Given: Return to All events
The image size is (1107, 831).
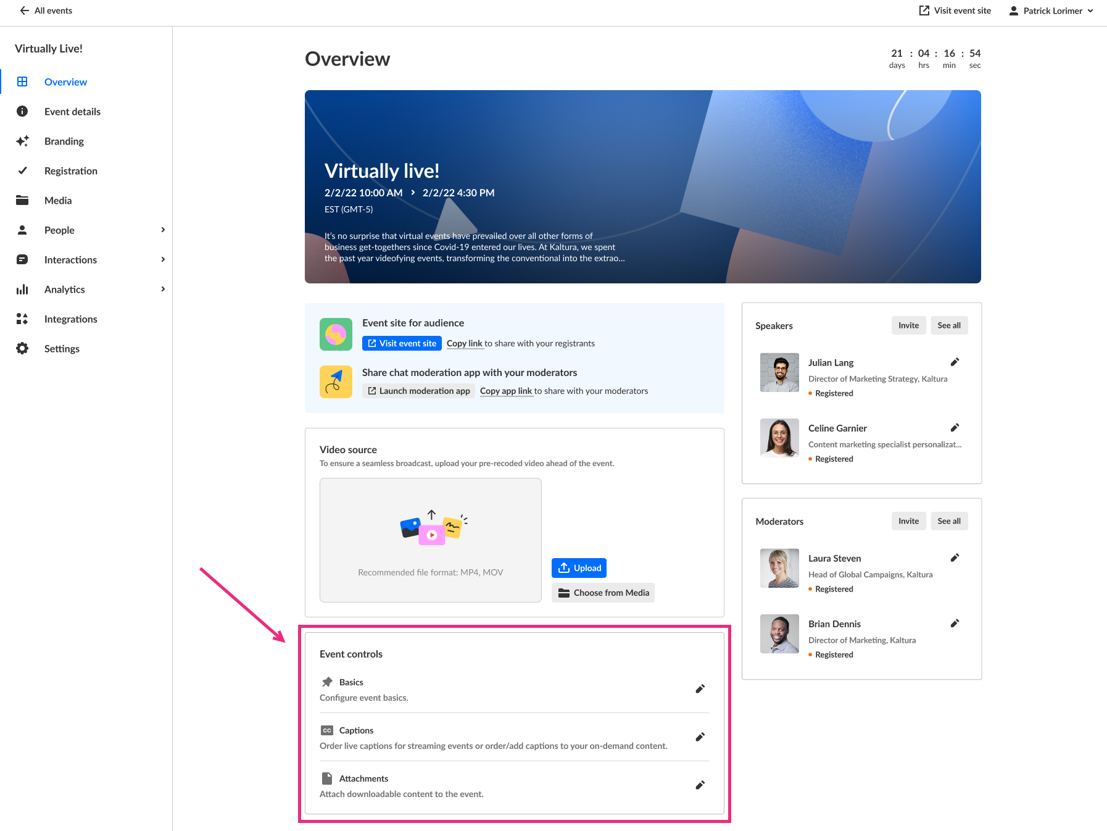Looking at the screenshot, I should 46,10.
